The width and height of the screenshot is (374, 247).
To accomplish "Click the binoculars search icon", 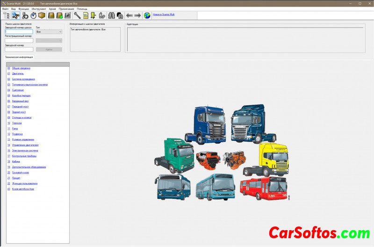I will point(112,15).
